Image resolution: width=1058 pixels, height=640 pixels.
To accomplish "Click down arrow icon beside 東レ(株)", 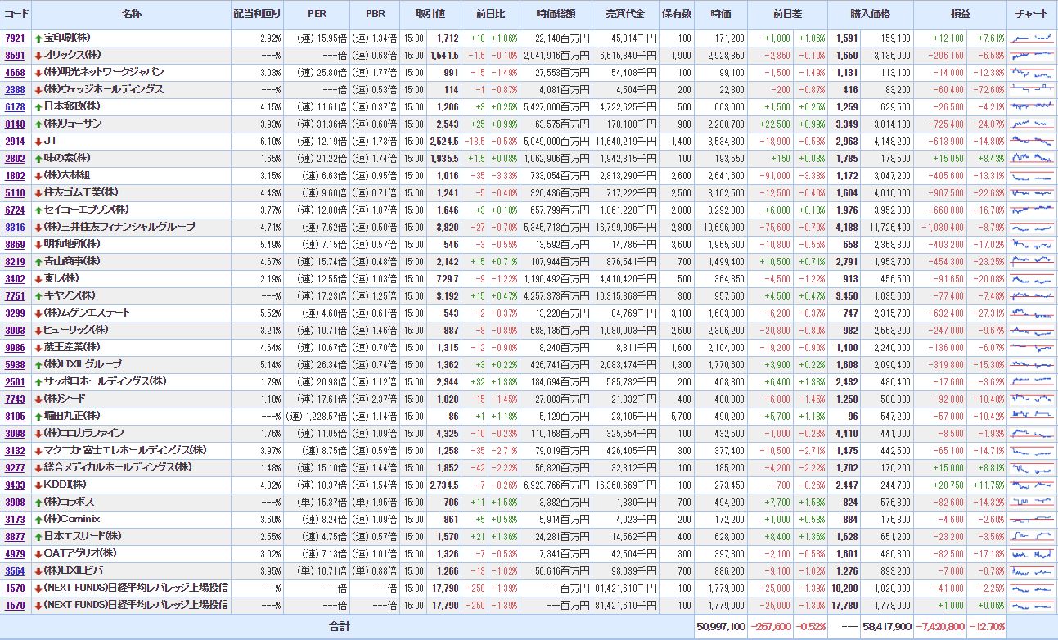I will coord(38,279).
